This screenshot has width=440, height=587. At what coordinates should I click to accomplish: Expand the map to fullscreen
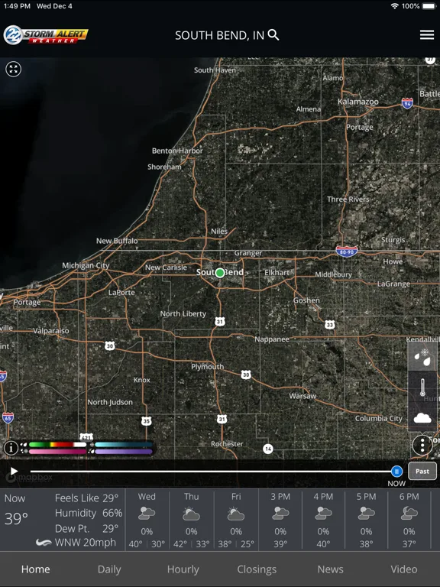[14, 70]
